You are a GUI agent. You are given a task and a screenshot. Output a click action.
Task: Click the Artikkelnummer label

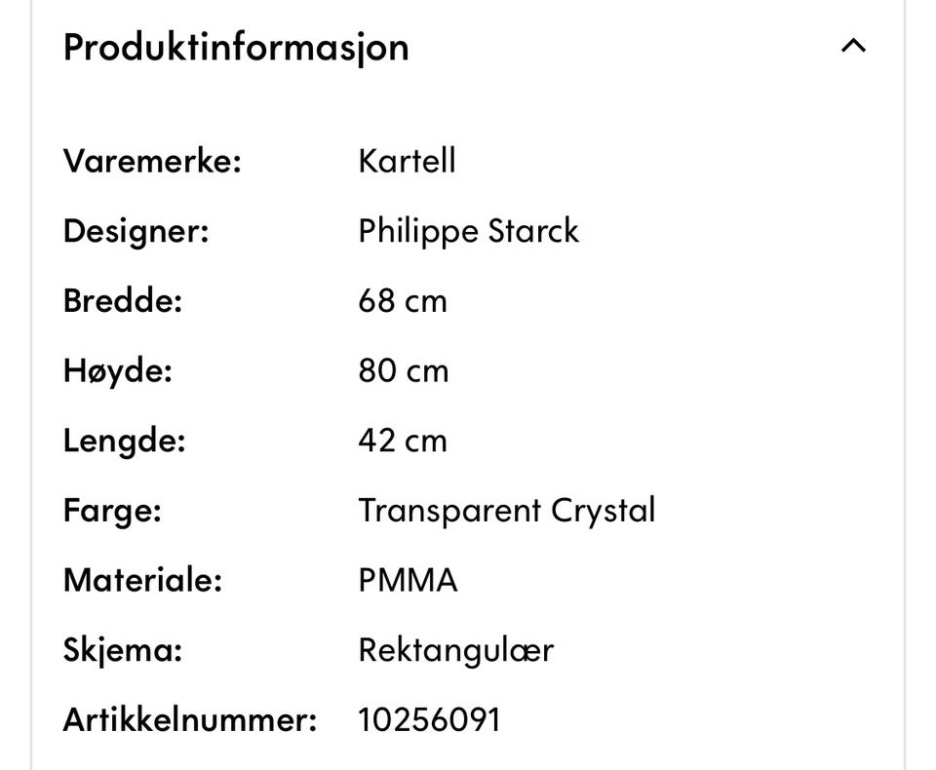click(190, 720)
